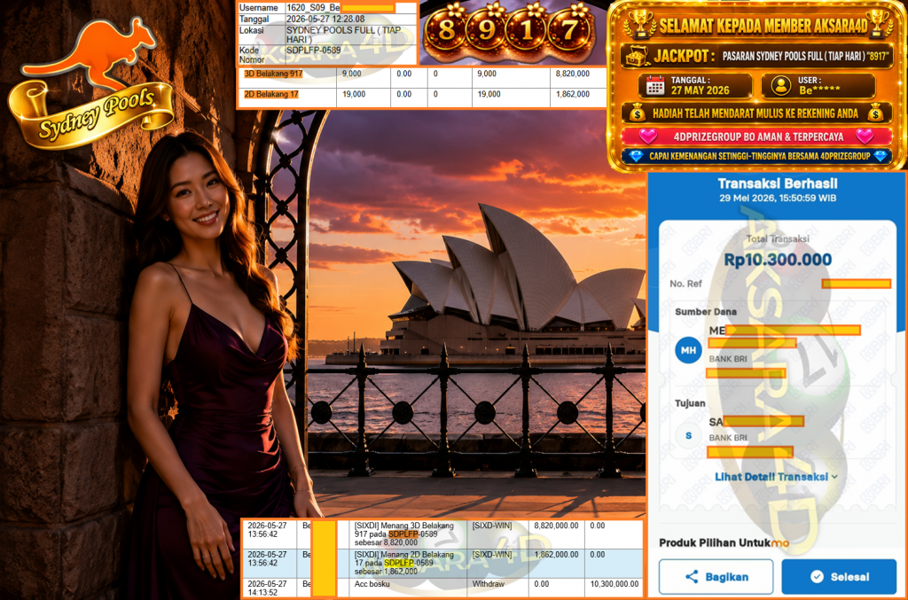Click the 3D Belakang 917 row label
Image resolution: width=908 pixels, height=600 pixels.
(273, 74)
